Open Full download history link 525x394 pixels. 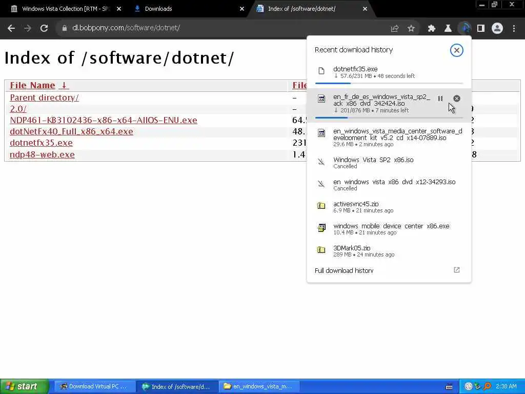coord(344,271)
